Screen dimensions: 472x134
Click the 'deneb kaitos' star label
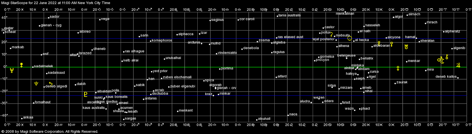(446, 77)
